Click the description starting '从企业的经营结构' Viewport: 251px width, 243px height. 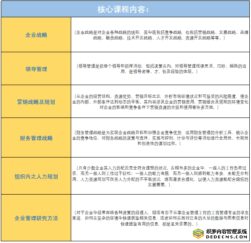click(x=160, y=102)
